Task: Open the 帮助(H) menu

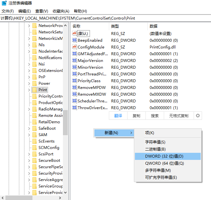Action: pos(80,11)
